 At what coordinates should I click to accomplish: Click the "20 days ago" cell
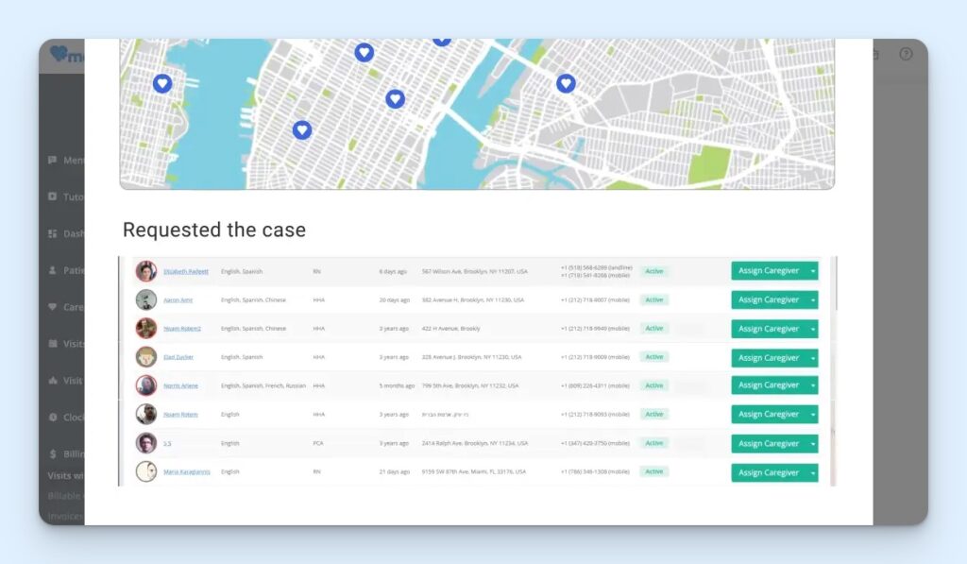394,299
